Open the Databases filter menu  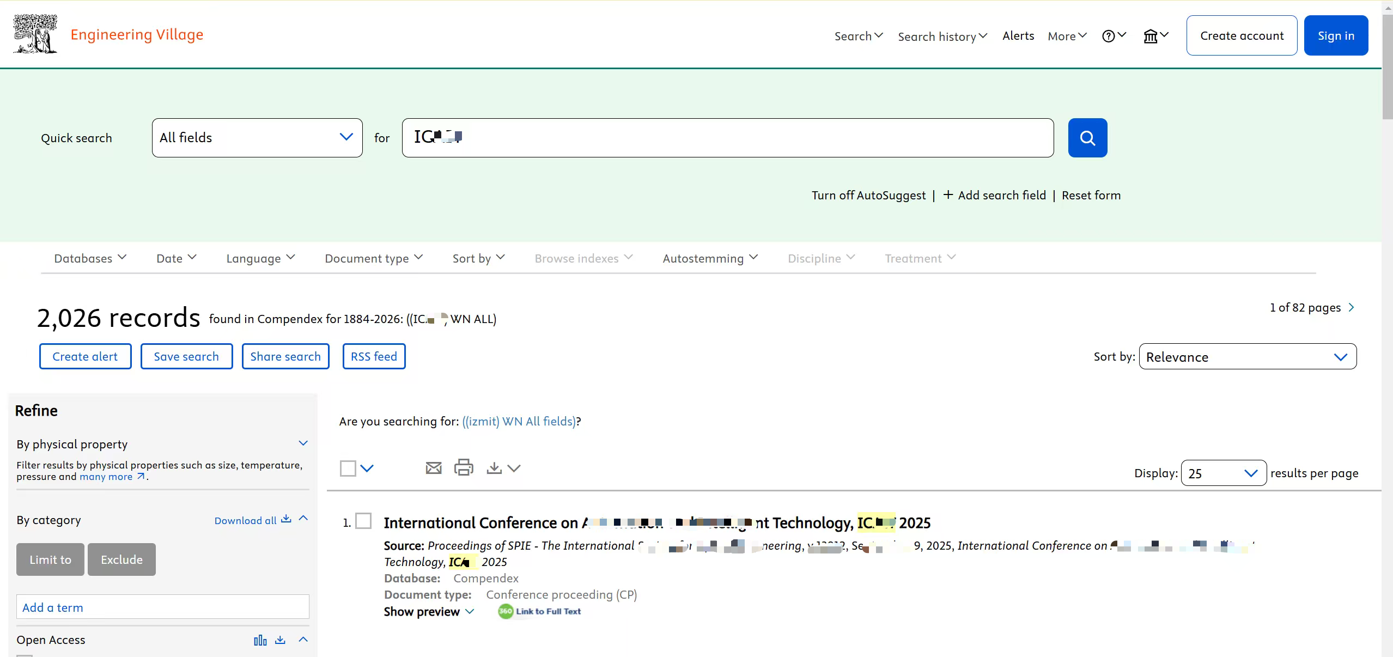click(90, 258)
